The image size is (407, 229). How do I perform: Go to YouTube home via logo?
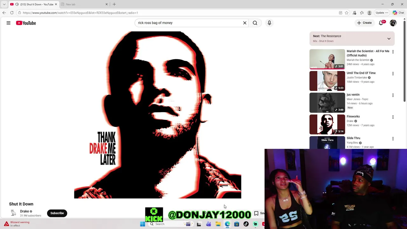(26, 23)
